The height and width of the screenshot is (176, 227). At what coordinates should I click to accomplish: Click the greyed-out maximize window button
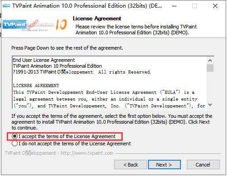click(x=195, y=6)
